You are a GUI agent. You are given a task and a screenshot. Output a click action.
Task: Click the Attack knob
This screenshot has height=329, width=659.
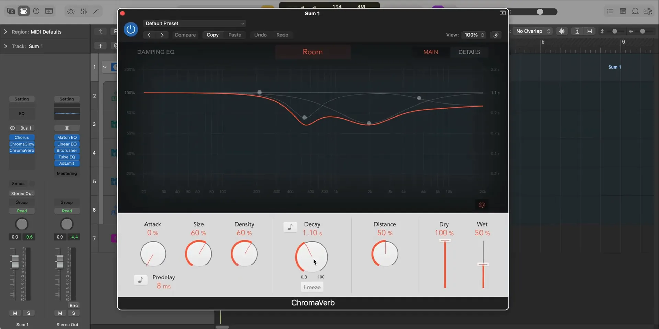tap(153, 254)
